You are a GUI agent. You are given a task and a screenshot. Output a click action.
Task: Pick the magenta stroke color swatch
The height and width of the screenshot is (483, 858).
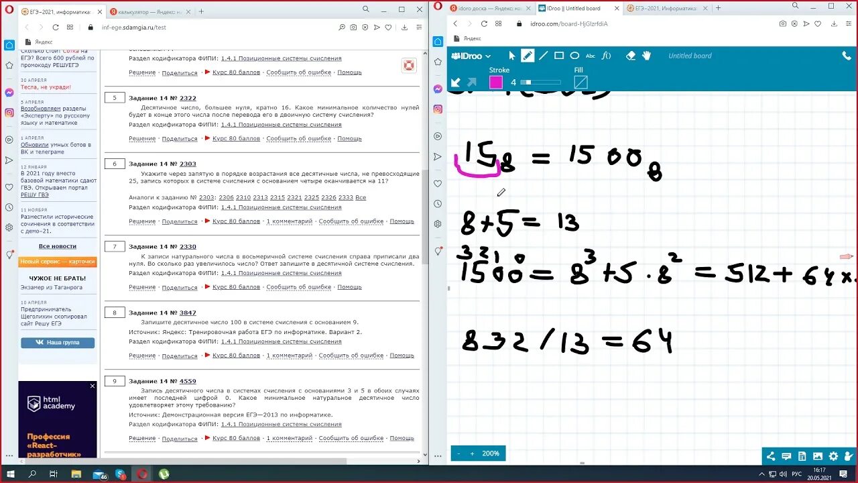click(496, 83)
